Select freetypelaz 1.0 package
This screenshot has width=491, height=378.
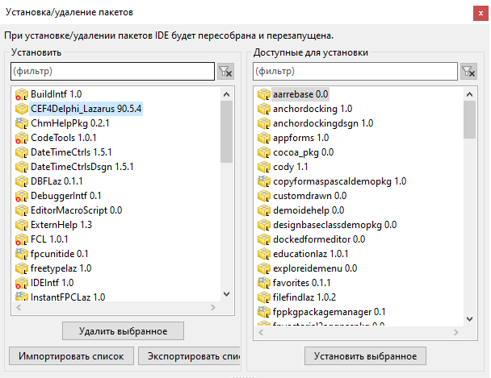point(61,268)
